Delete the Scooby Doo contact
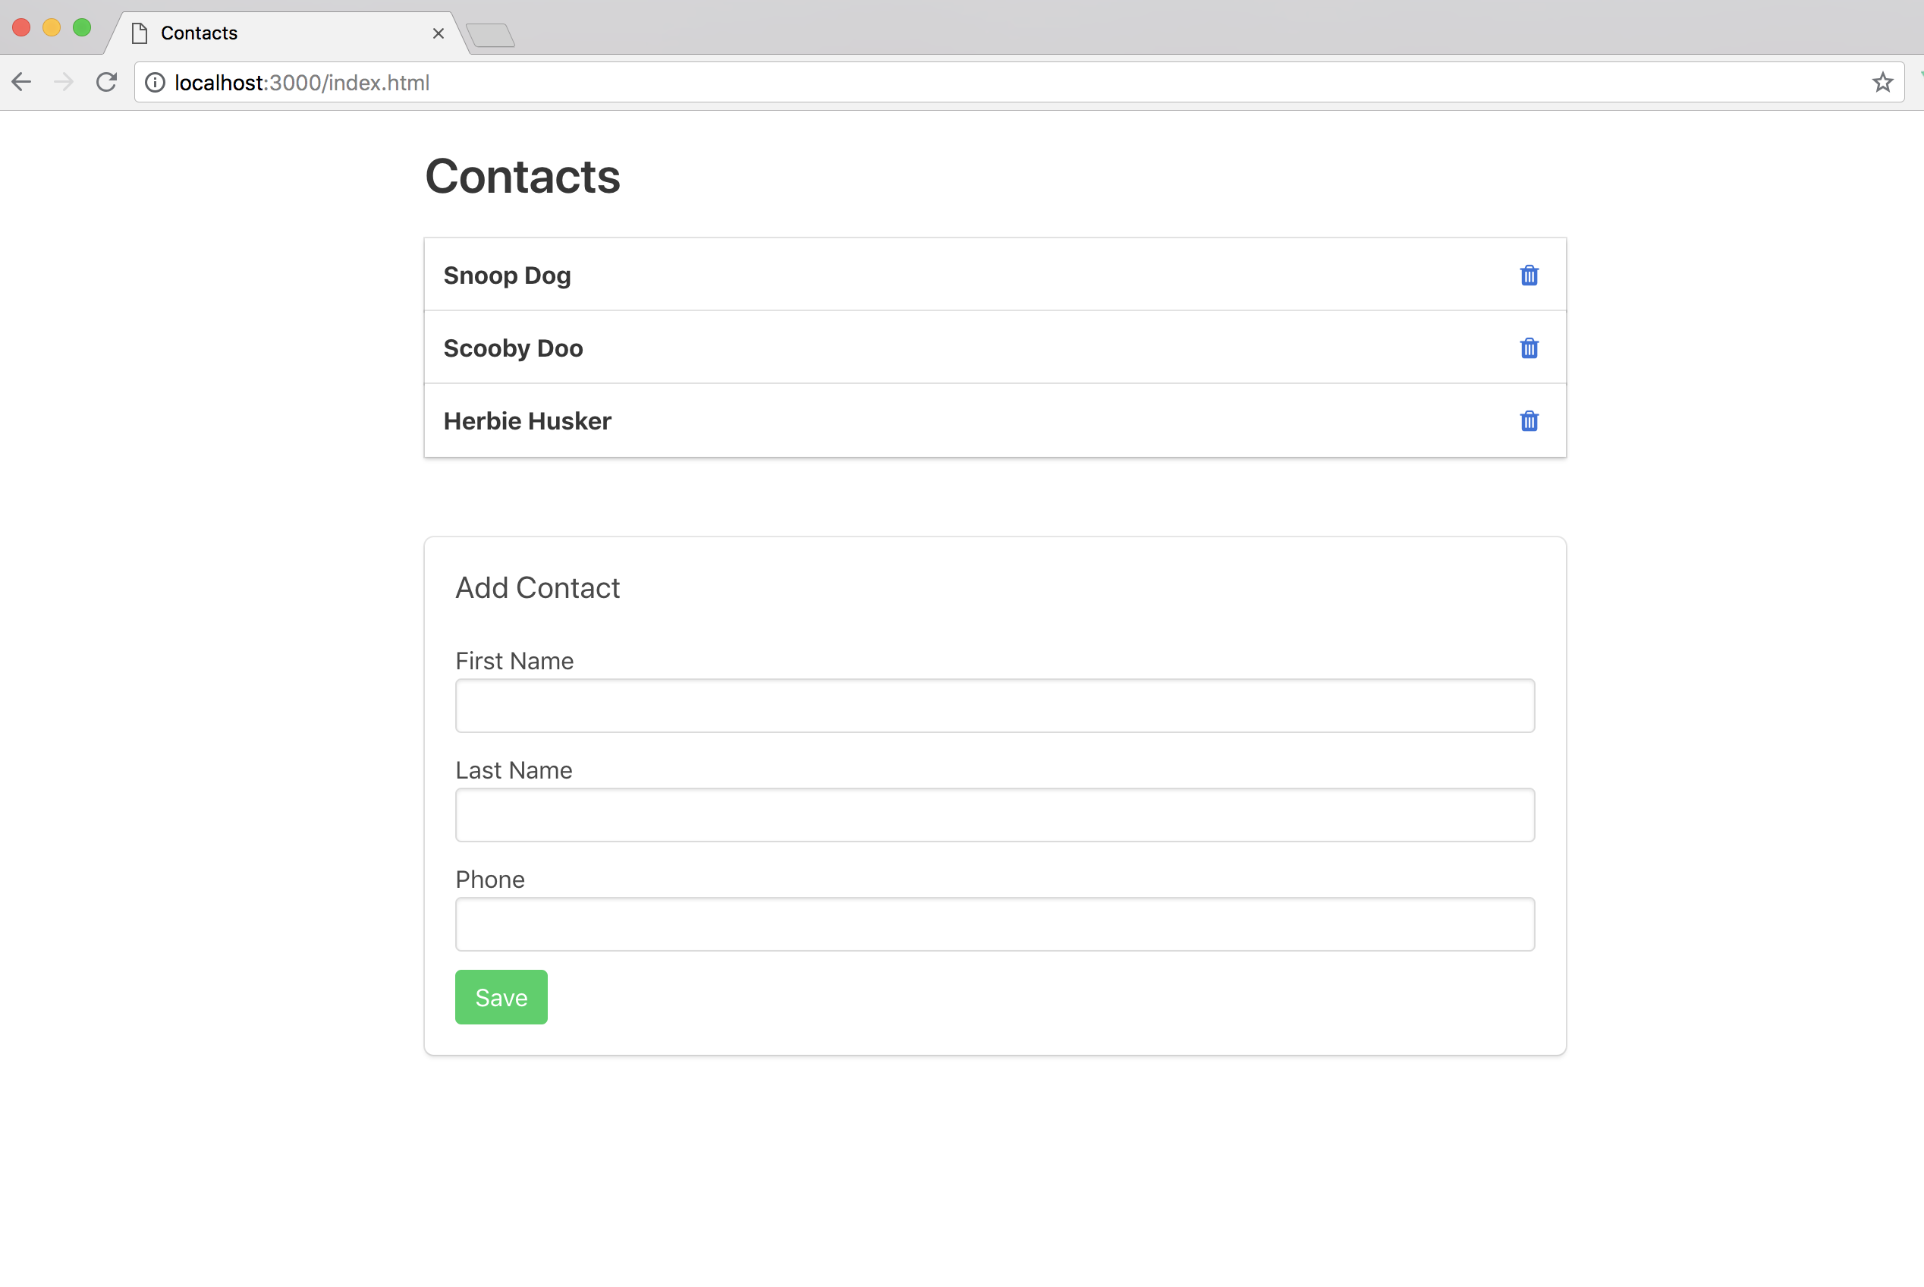Image resolution: width=1924 pixels, height=1287 pixels. point(1528,348)
